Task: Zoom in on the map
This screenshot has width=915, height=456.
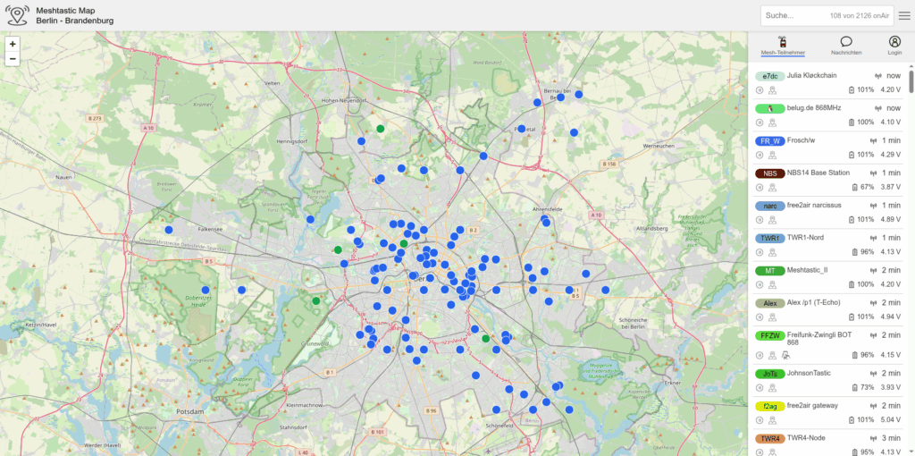Action: pyautogui.click(x=13, y=43)
